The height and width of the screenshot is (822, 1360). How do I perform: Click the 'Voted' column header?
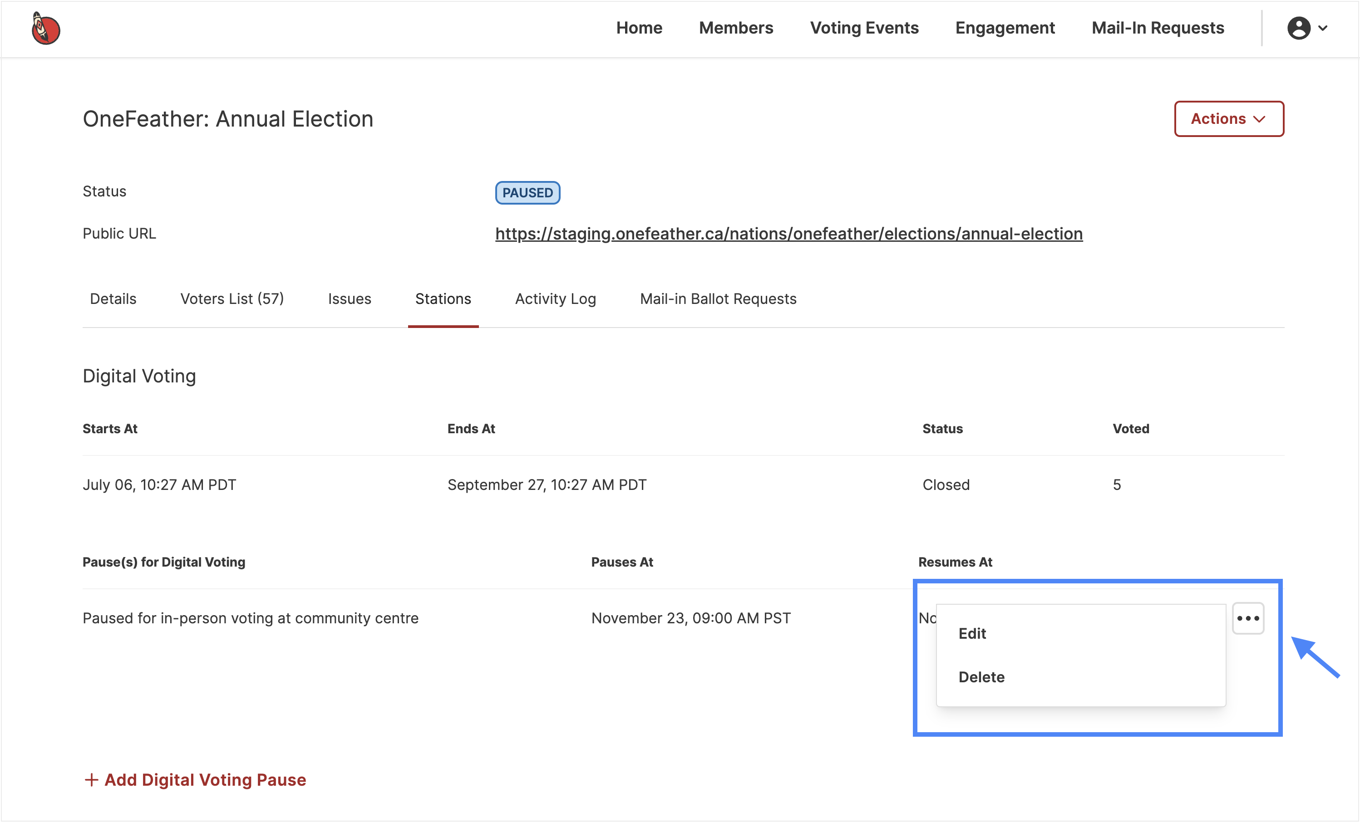click(x=1131, y=429)
